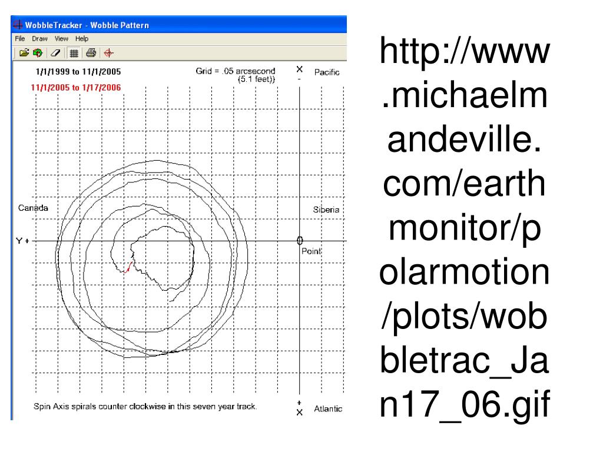Click the 'Siberia' label on the plot
This screenshot has width=603, height=452.
(x=326, y=210)
